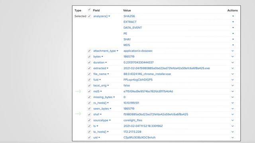Expand Actions chevron in file_name row
255x143 pixels.
[x=233, y=74]
